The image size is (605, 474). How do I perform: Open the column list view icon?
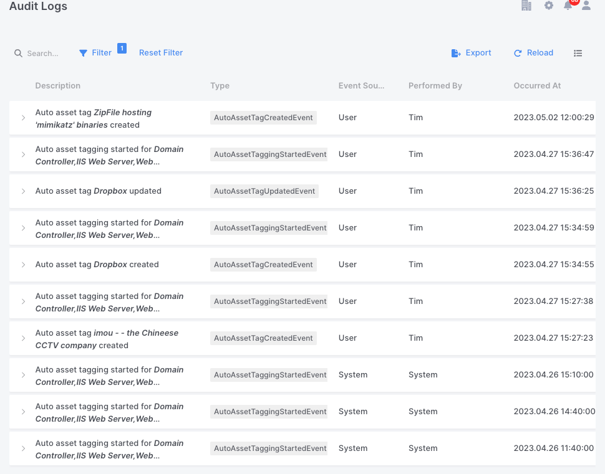[578, 54]
